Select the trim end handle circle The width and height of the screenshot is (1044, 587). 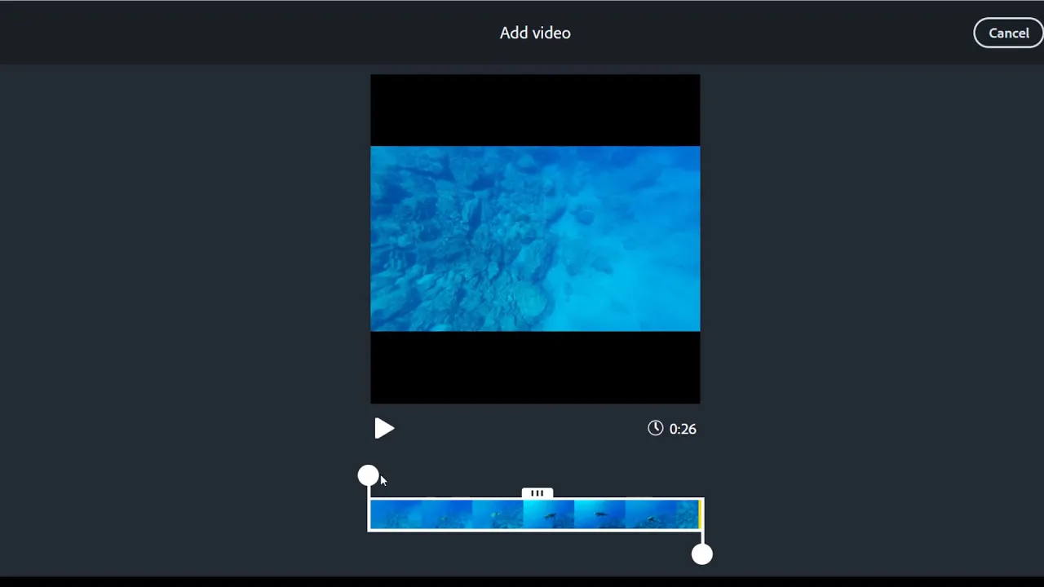click(701, 554)
